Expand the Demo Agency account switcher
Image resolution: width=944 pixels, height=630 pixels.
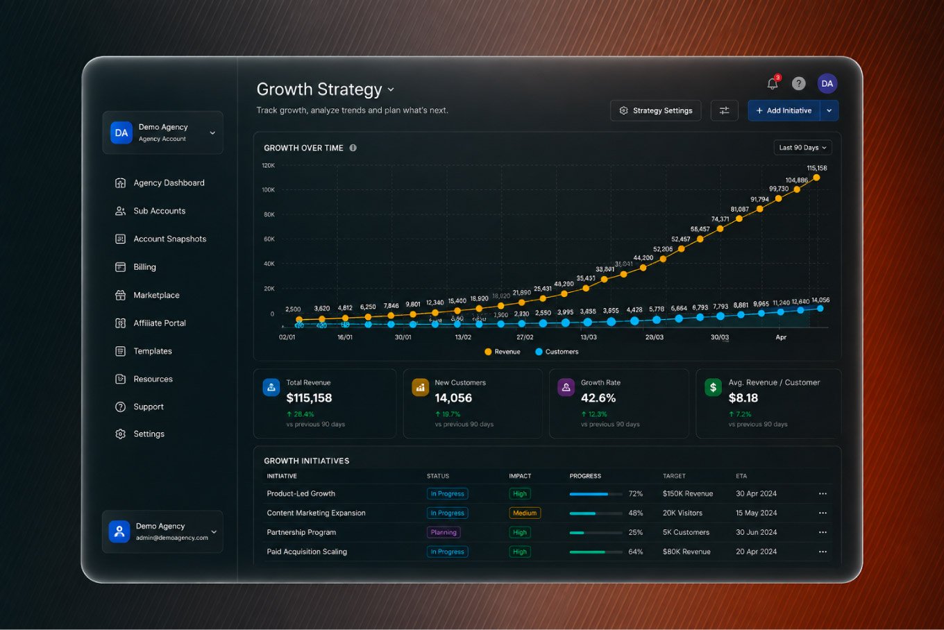pyautogui.click(x=162, y=133)
